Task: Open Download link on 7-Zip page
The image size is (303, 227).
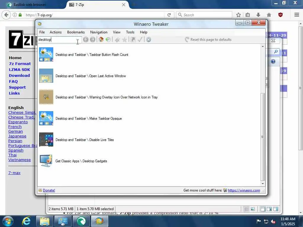Action: coord(19,75)
